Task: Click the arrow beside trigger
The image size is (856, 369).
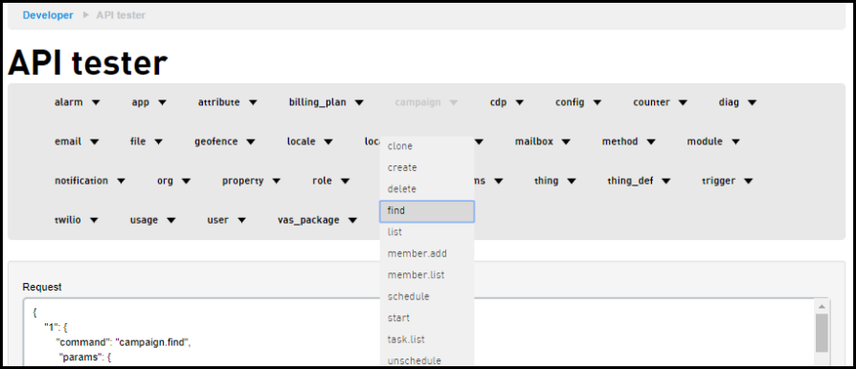Action: click(x=748, y=181)
